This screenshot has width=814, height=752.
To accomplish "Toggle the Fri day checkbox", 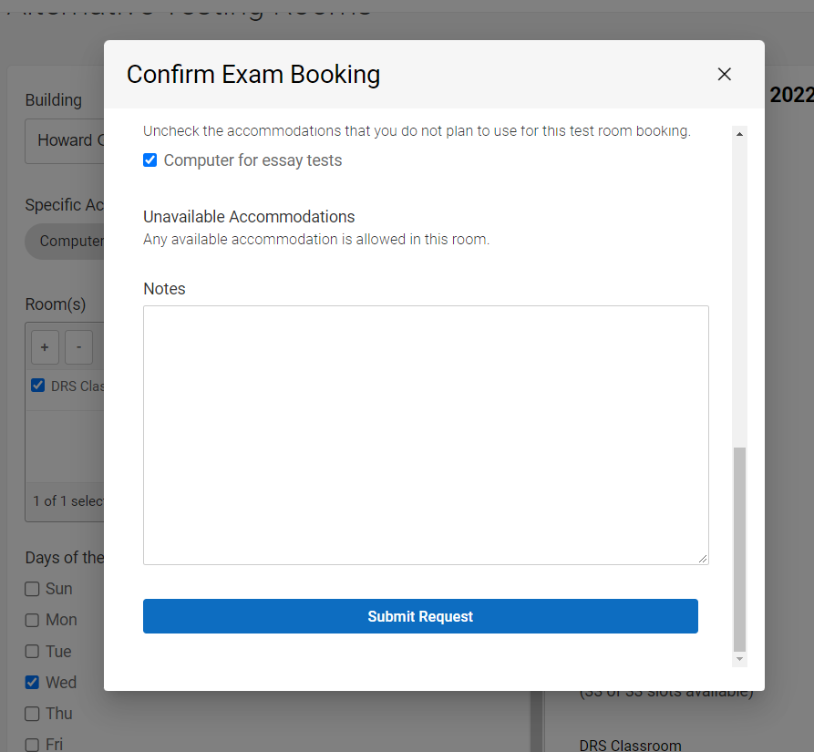I will pos(32,744).
